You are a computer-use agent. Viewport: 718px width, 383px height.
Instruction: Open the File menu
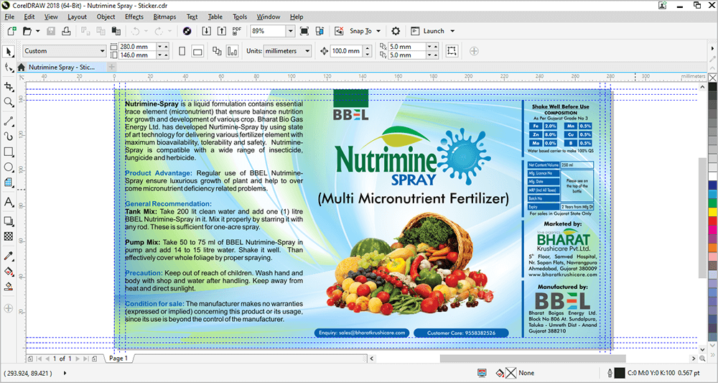click(9, 17)
